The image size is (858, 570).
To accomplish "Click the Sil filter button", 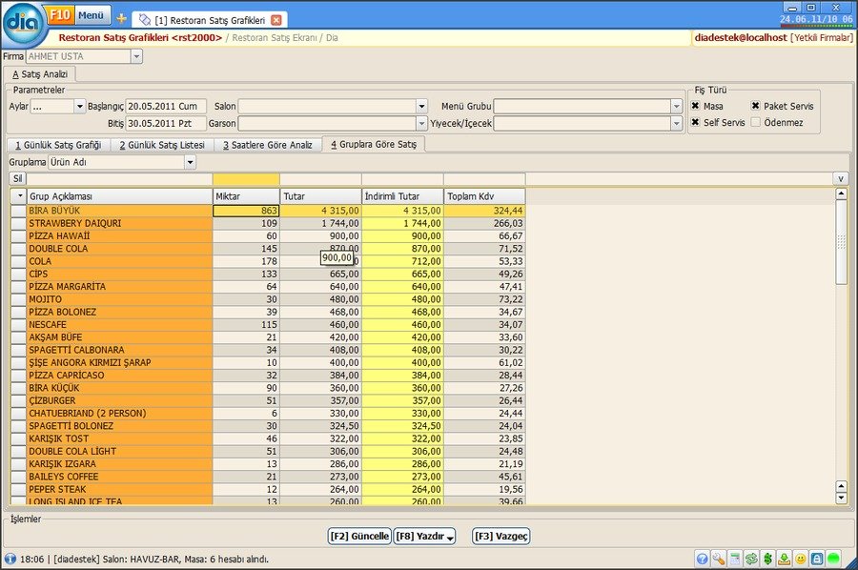I will point(17,178).
